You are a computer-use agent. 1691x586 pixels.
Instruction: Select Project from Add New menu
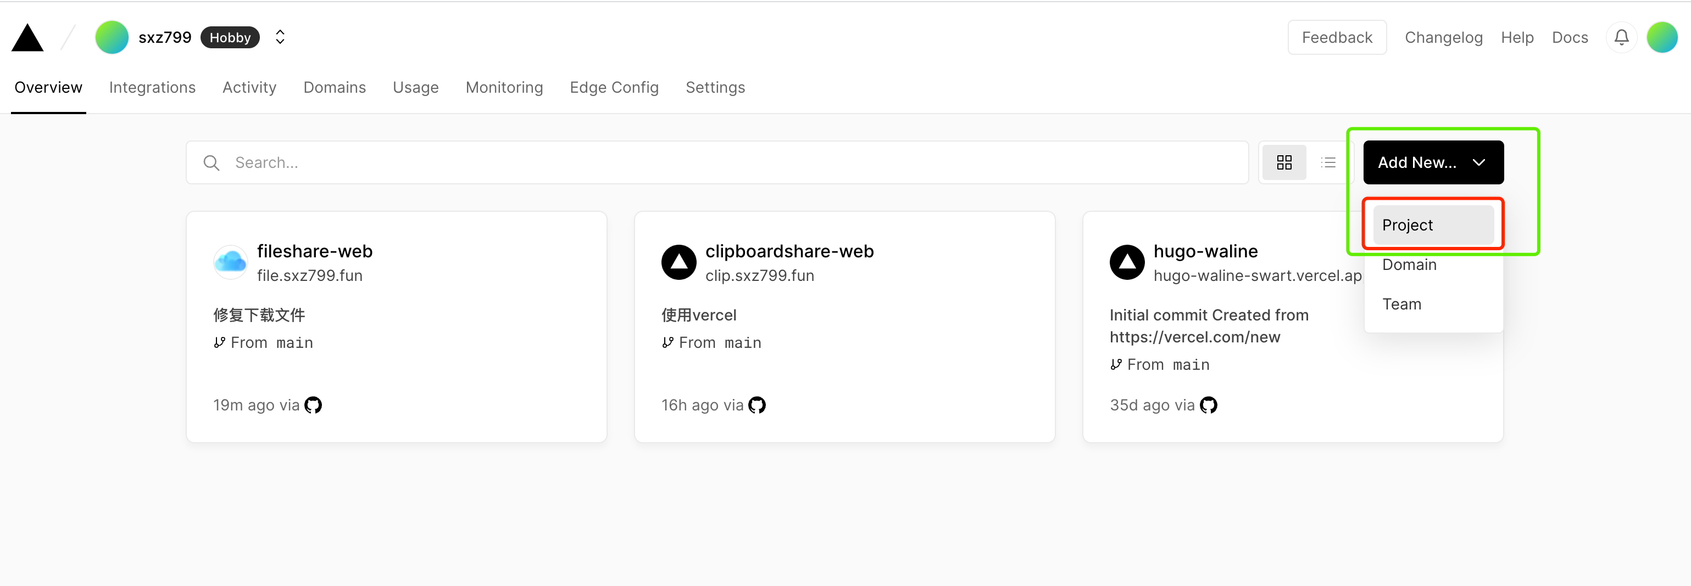tap(1433, 225)
